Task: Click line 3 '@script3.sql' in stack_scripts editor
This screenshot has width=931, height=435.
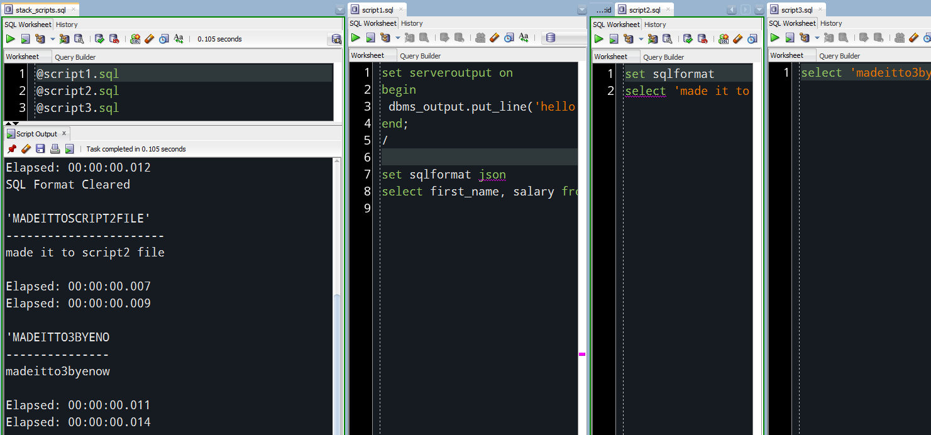Action: click(x=77, y=107)
